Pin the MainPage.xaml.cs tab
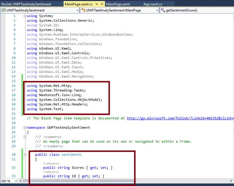The height and width of the screenshot is (186, 234). pyautogui.click(x=97, y=4)
